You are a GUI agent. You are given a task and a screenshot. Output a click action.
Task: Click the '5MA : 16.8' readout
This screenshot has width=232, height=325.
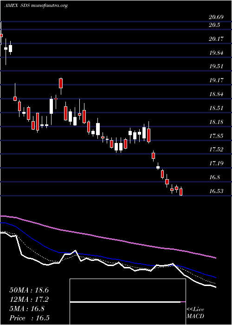point(27,309)
